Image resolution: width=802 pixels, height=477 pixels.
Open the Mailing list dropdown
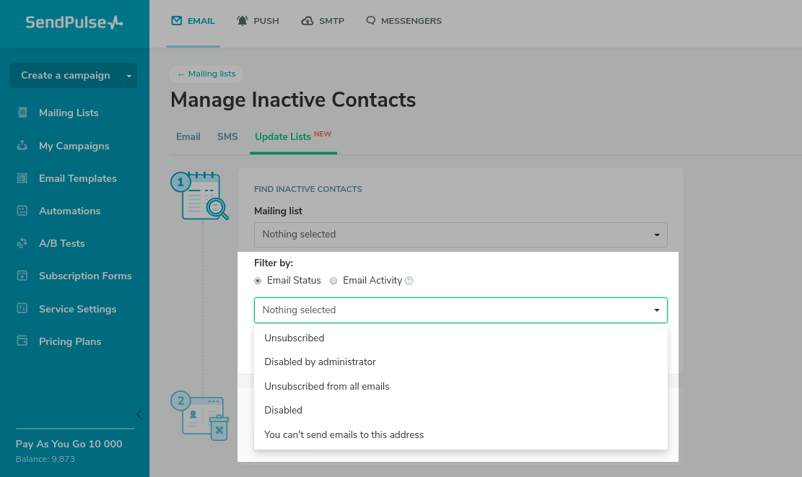(461, 235)
